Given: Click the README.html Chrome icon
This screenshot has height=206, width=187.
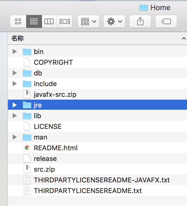Looking at the screenshot, I should pyautogui.click(x=27, y=148).
